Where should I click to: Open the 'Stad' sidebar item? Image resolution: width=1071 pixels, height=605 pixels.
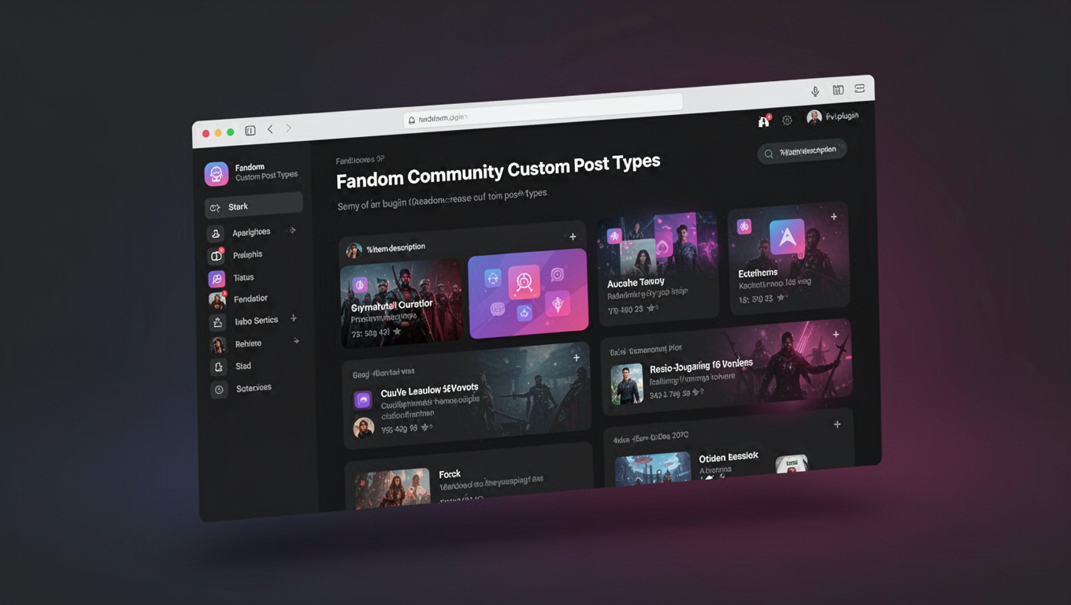click(243, 366)
